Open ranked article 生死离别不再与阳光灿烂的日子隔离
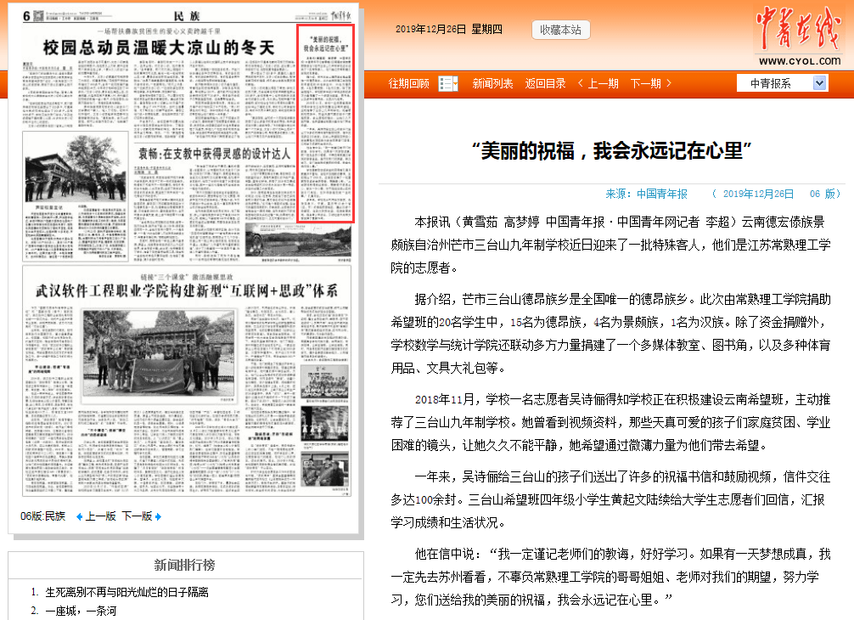Screen dimensions: 854x620 [126, 592]
